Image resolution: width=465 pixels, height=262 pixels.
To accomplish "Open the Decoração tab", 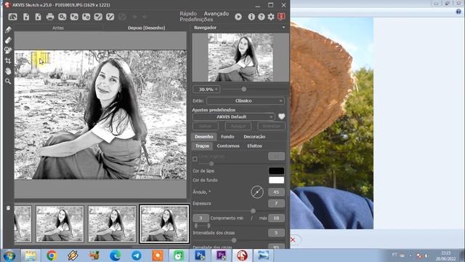I will pos(254,137).
